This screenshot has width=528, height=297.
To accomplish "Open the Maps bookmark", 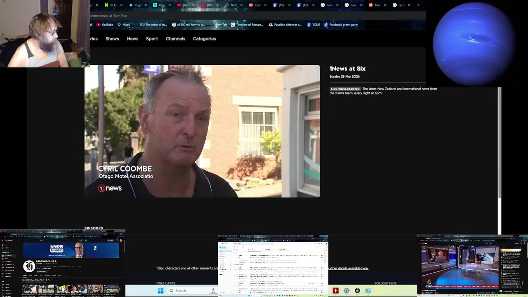I will pyautogui.click(x=124, y=25).
